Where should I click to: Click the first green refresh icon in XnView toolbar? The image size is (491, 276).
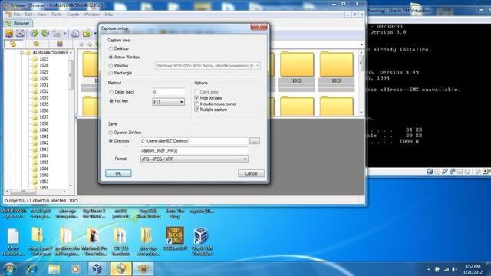(x=34, y=33)
